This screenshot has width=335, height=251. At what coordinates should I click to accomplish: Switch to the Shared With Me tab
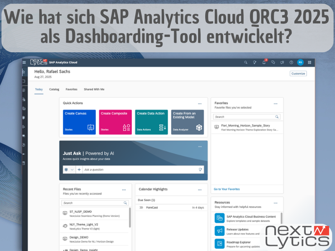coord(94,89)
